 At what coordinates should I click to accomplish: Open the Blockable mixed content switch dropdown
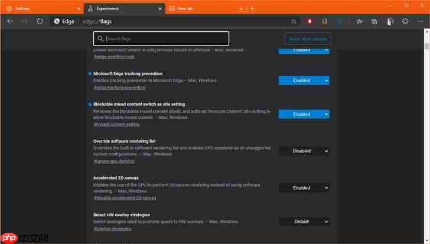304,114
